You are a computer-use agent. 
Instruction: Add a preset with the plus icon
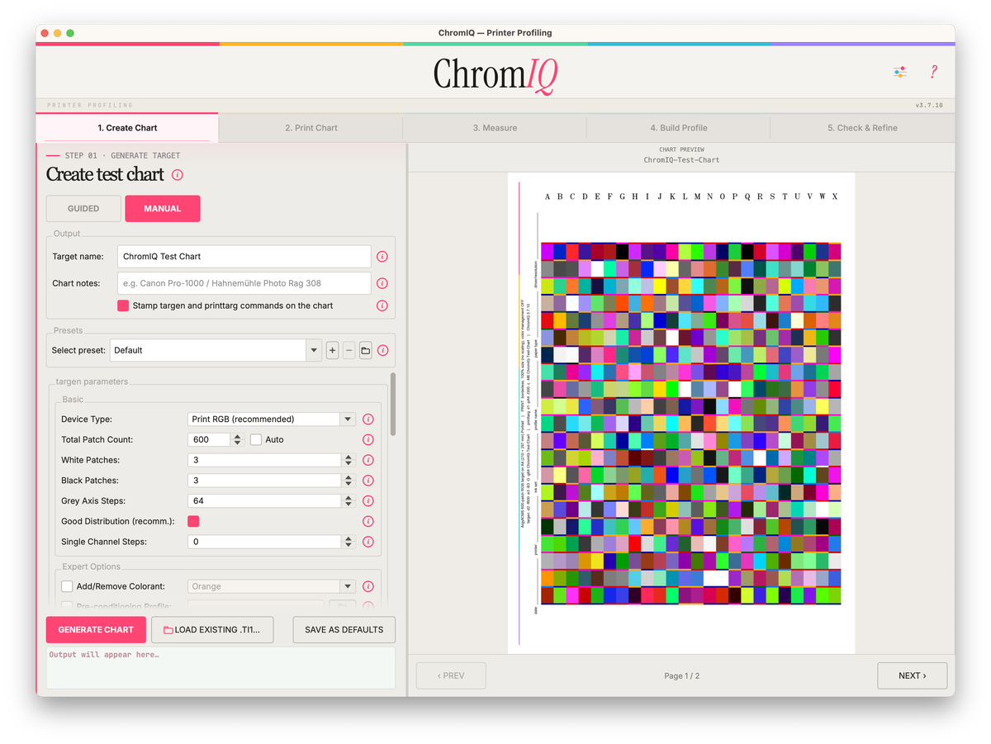332,350
